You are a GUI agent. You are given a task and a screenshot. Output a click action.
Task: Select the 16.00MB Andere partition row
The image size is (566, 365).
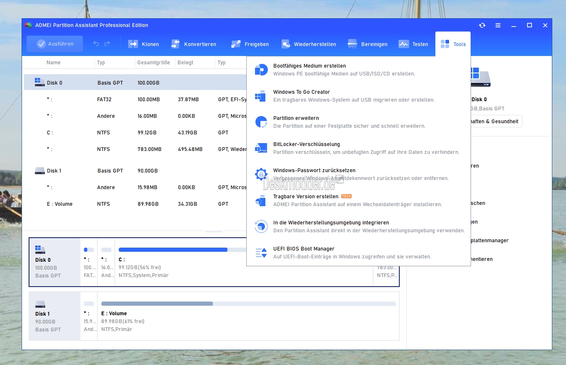[135, 116]
